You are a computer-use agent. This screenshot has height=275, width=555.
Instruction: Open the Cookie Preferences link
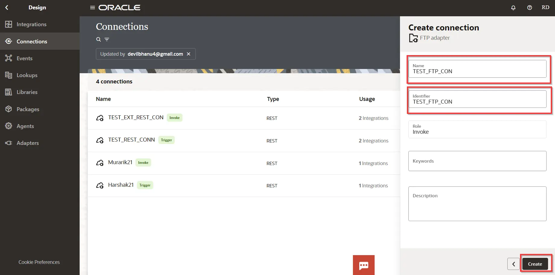(39, 262)
